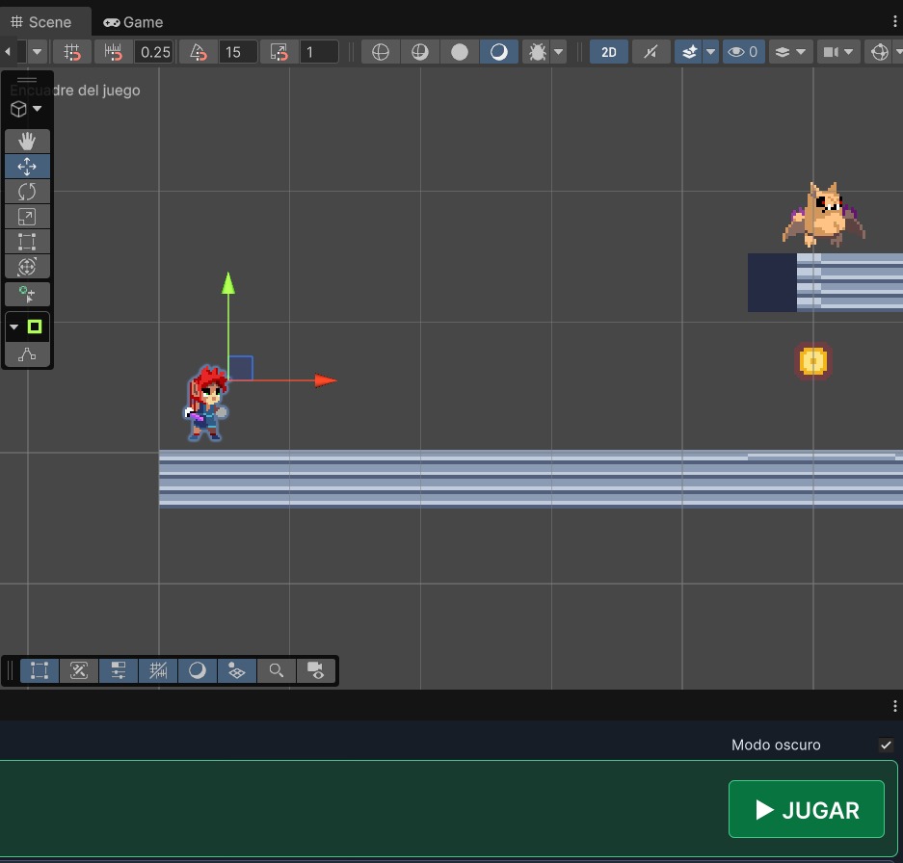Switch to the Game tab

pyautogui.click(x=133, y=22)
